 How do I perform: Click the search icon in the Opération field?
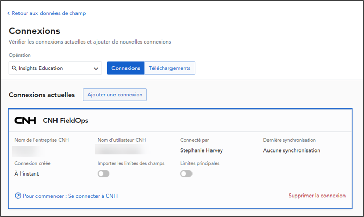point(14,68)
